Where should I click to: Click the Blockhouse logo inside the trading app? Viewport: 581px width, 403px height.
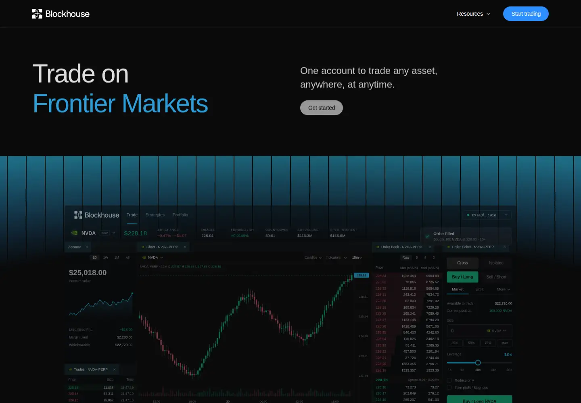(96, 215)
